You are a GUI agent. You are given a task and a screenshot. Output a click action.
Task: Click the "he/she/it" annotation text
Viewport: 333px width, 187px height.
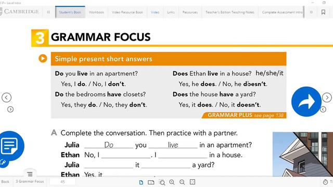tap(270, 73)
